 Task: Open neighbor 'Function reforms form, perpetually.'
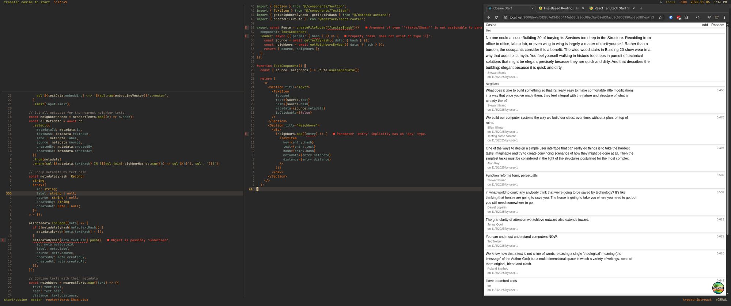(x=512, y=175)
